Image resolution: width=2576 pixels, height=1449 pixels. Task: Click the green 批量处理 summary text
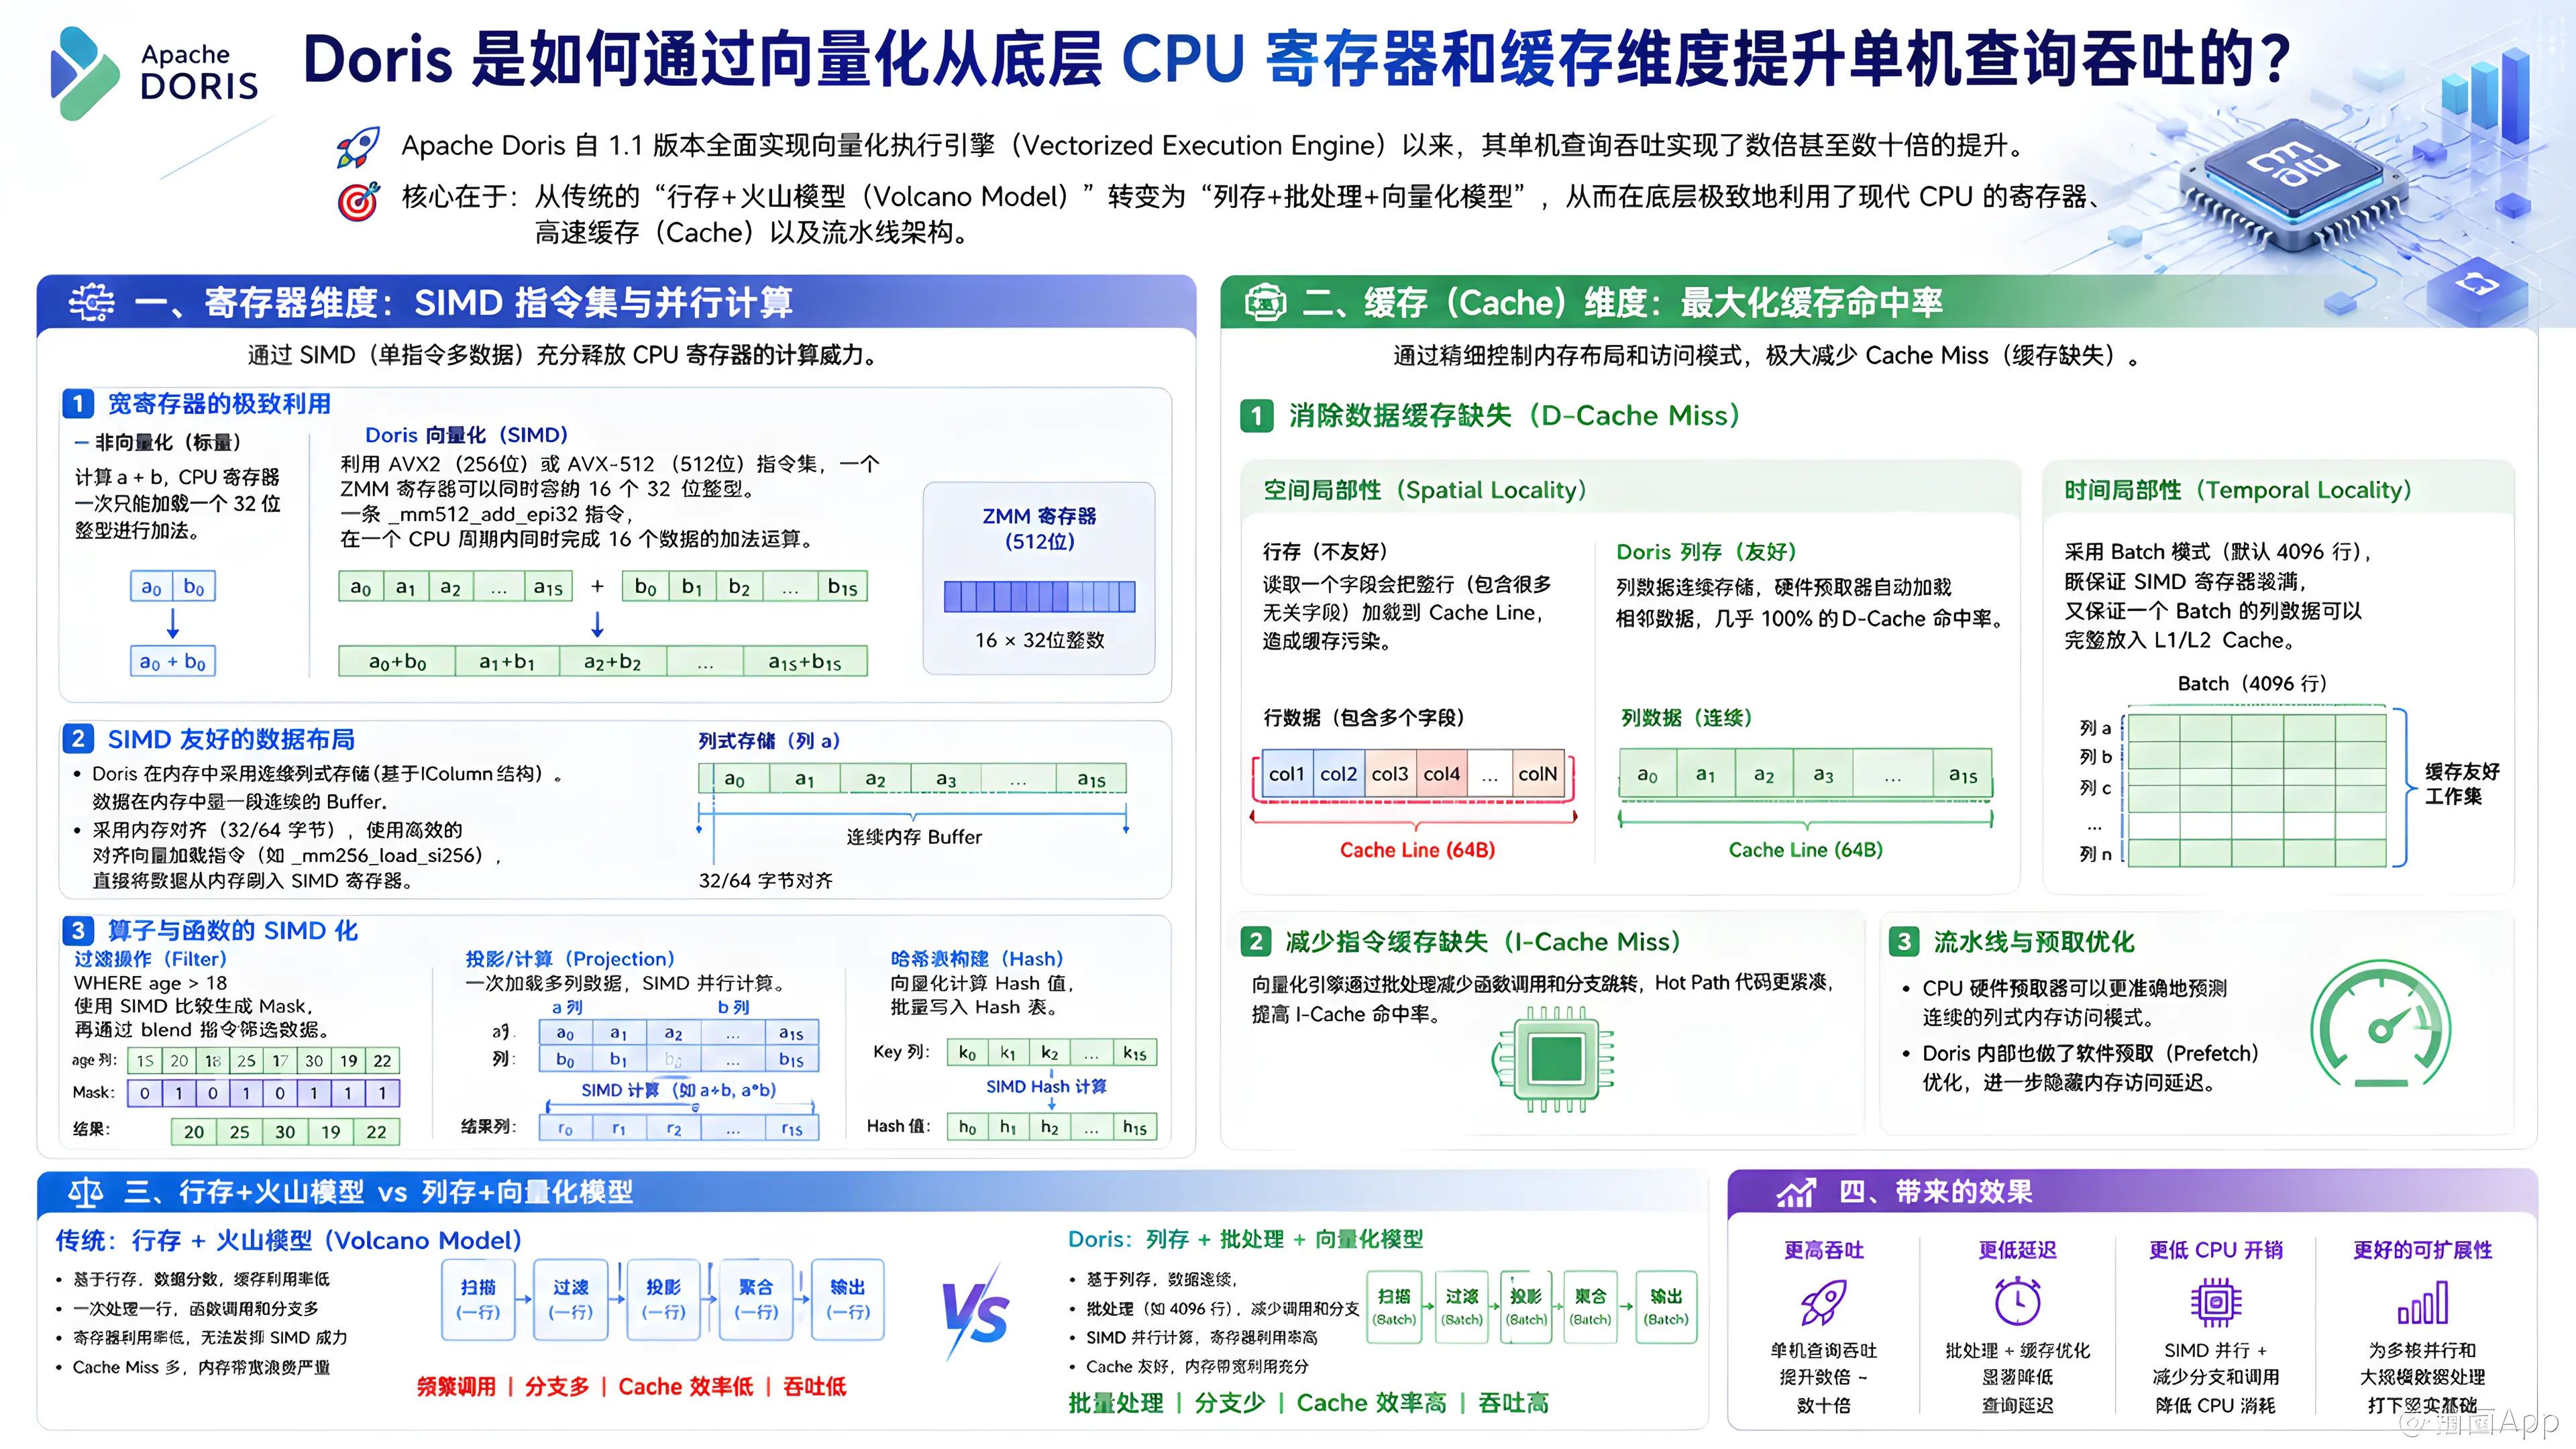tap(1115, 1403)
